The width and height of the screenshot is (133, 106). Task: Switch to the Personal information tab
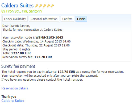point(44,19)
